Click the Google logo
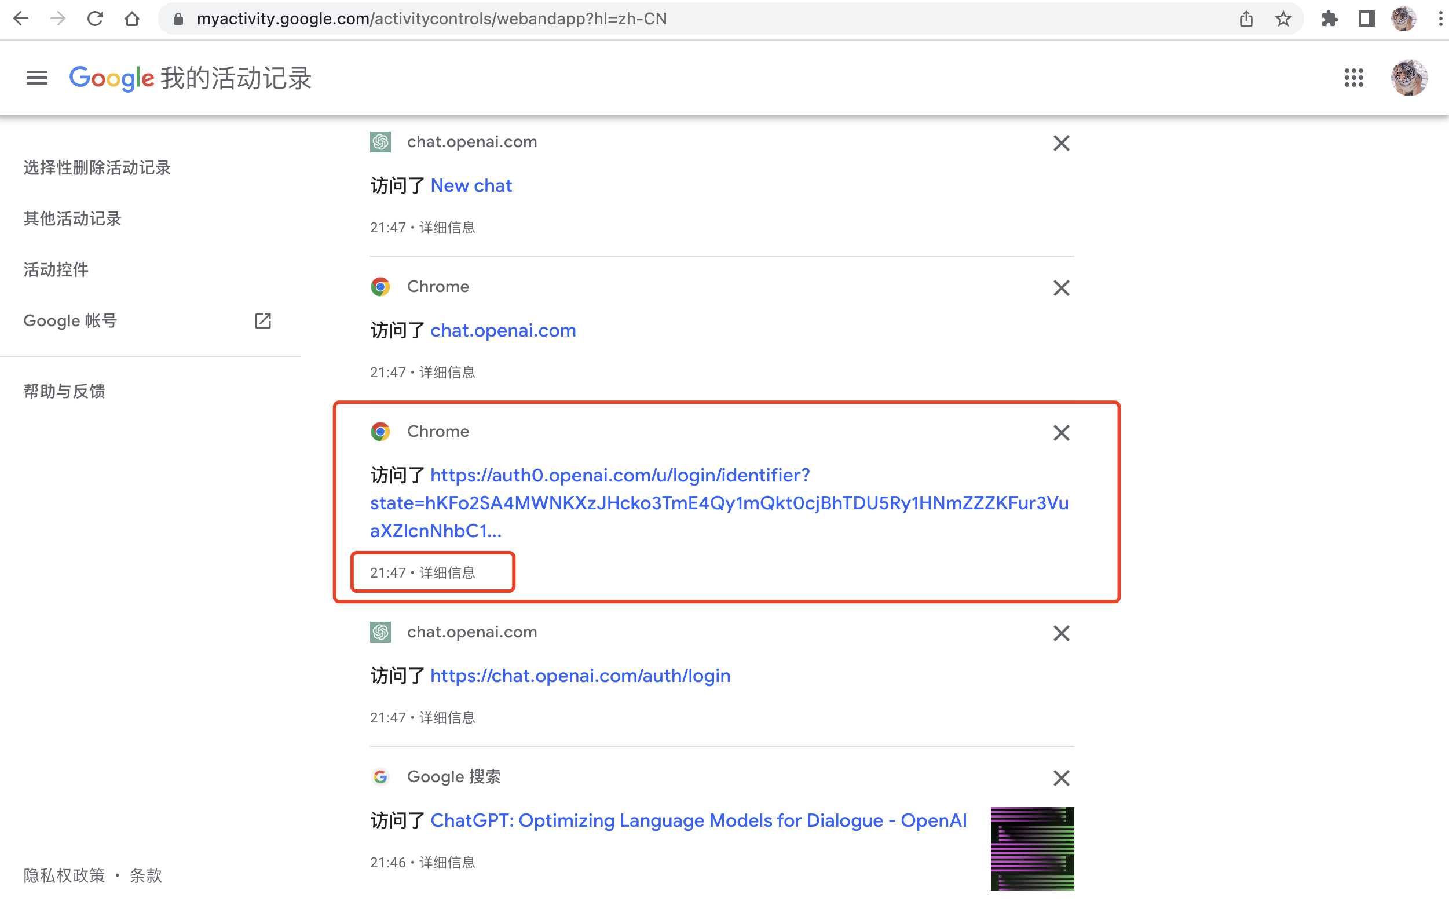 click(111, 78)
